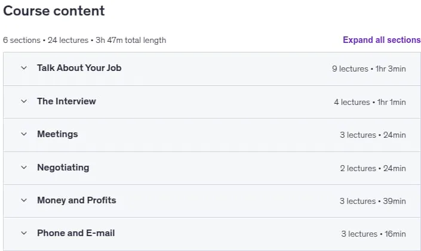Toggle the Money and Profits chevron
The width and height of the screenshot is (421, 251).
pyautogui.click(x=24, y=200)
